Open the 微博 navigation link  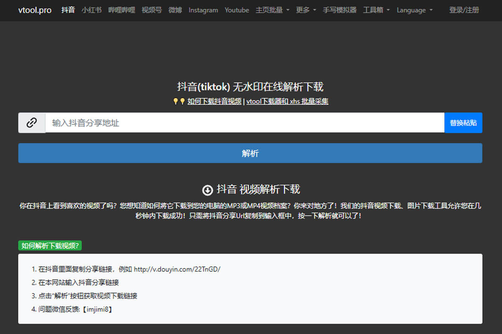pyautogui.click(x=175, y=10)
